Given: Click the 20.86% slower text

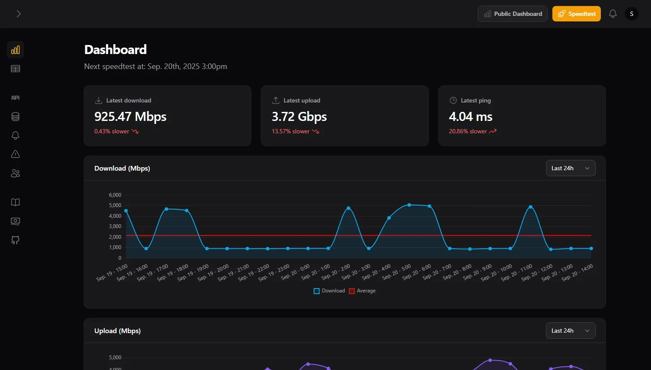Looking at the screenshot, I should click(x=468, y=131).
